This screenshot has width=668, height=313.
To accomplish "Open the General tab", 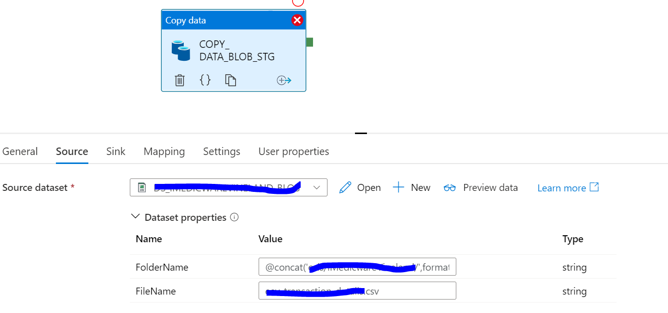I will tap(20, 152).
